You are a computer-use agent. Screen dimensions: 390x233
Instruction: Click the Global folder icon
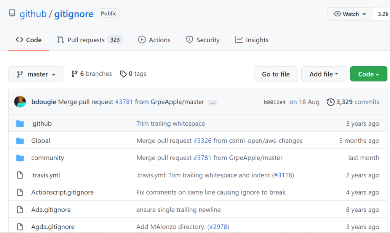(20, 141)
